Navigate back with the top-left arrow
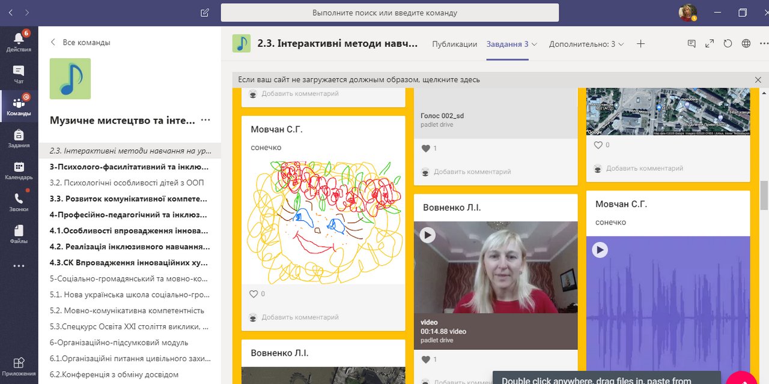The width and height of the screenshot is (769, 384). (11, 12)
